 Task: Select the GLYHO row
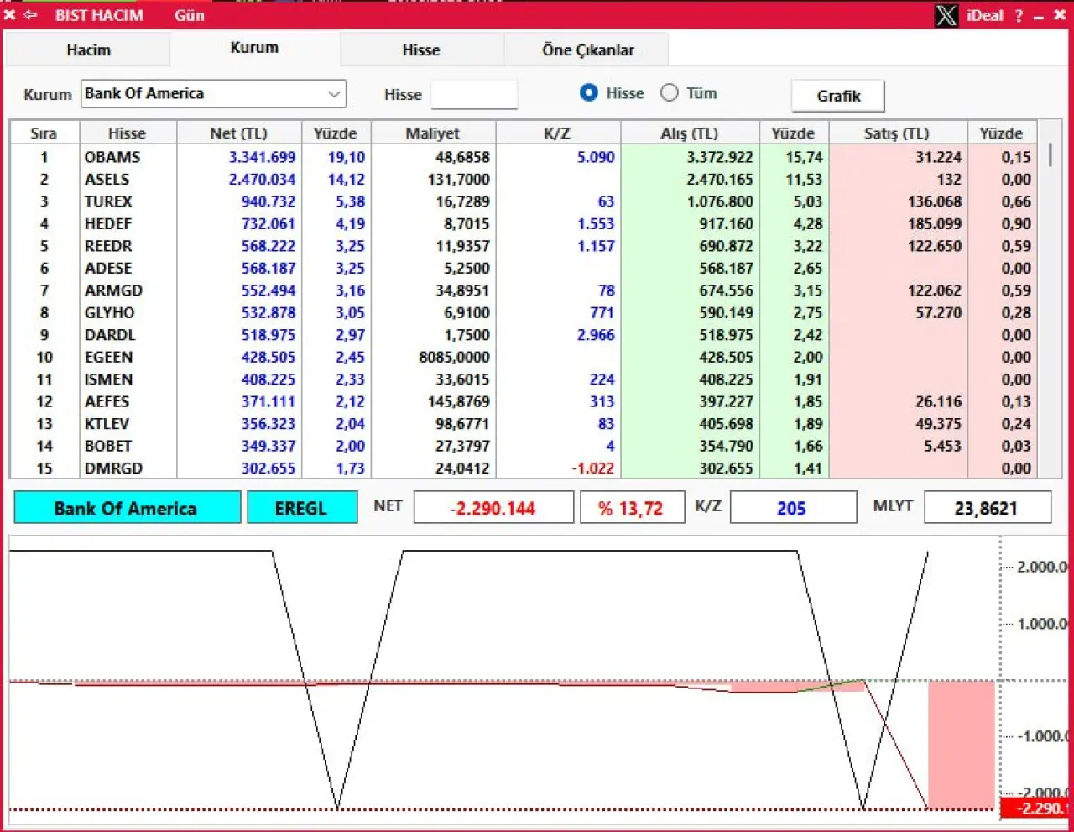point(523,312)
